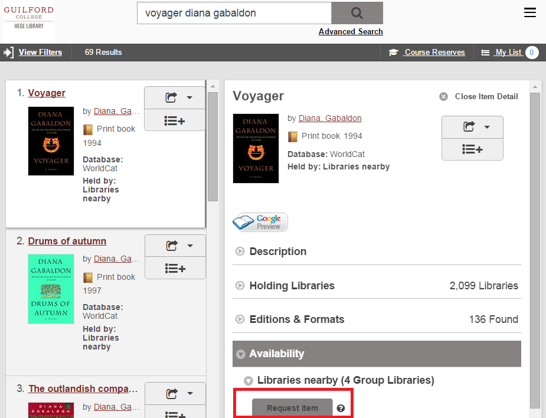The image size is (546, 418).
Task: Open Voyager title in results list
Action: coord(47,93)
